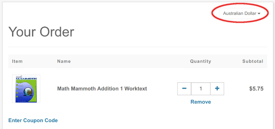
Task: Open the Enter Coupon Code link
Action: click(33, 120)
